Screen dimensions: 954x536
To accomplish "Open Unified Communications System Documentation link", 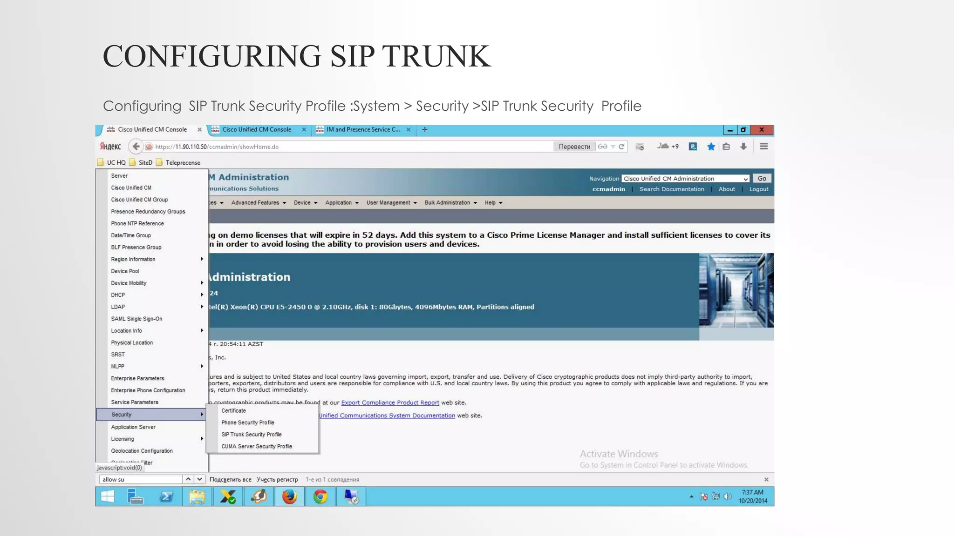I will coord(387,416).
